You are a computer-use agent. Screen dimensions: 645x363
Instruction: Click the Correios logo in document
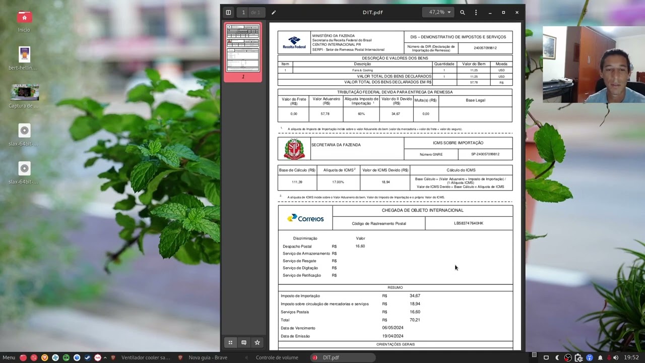point(305,218)
